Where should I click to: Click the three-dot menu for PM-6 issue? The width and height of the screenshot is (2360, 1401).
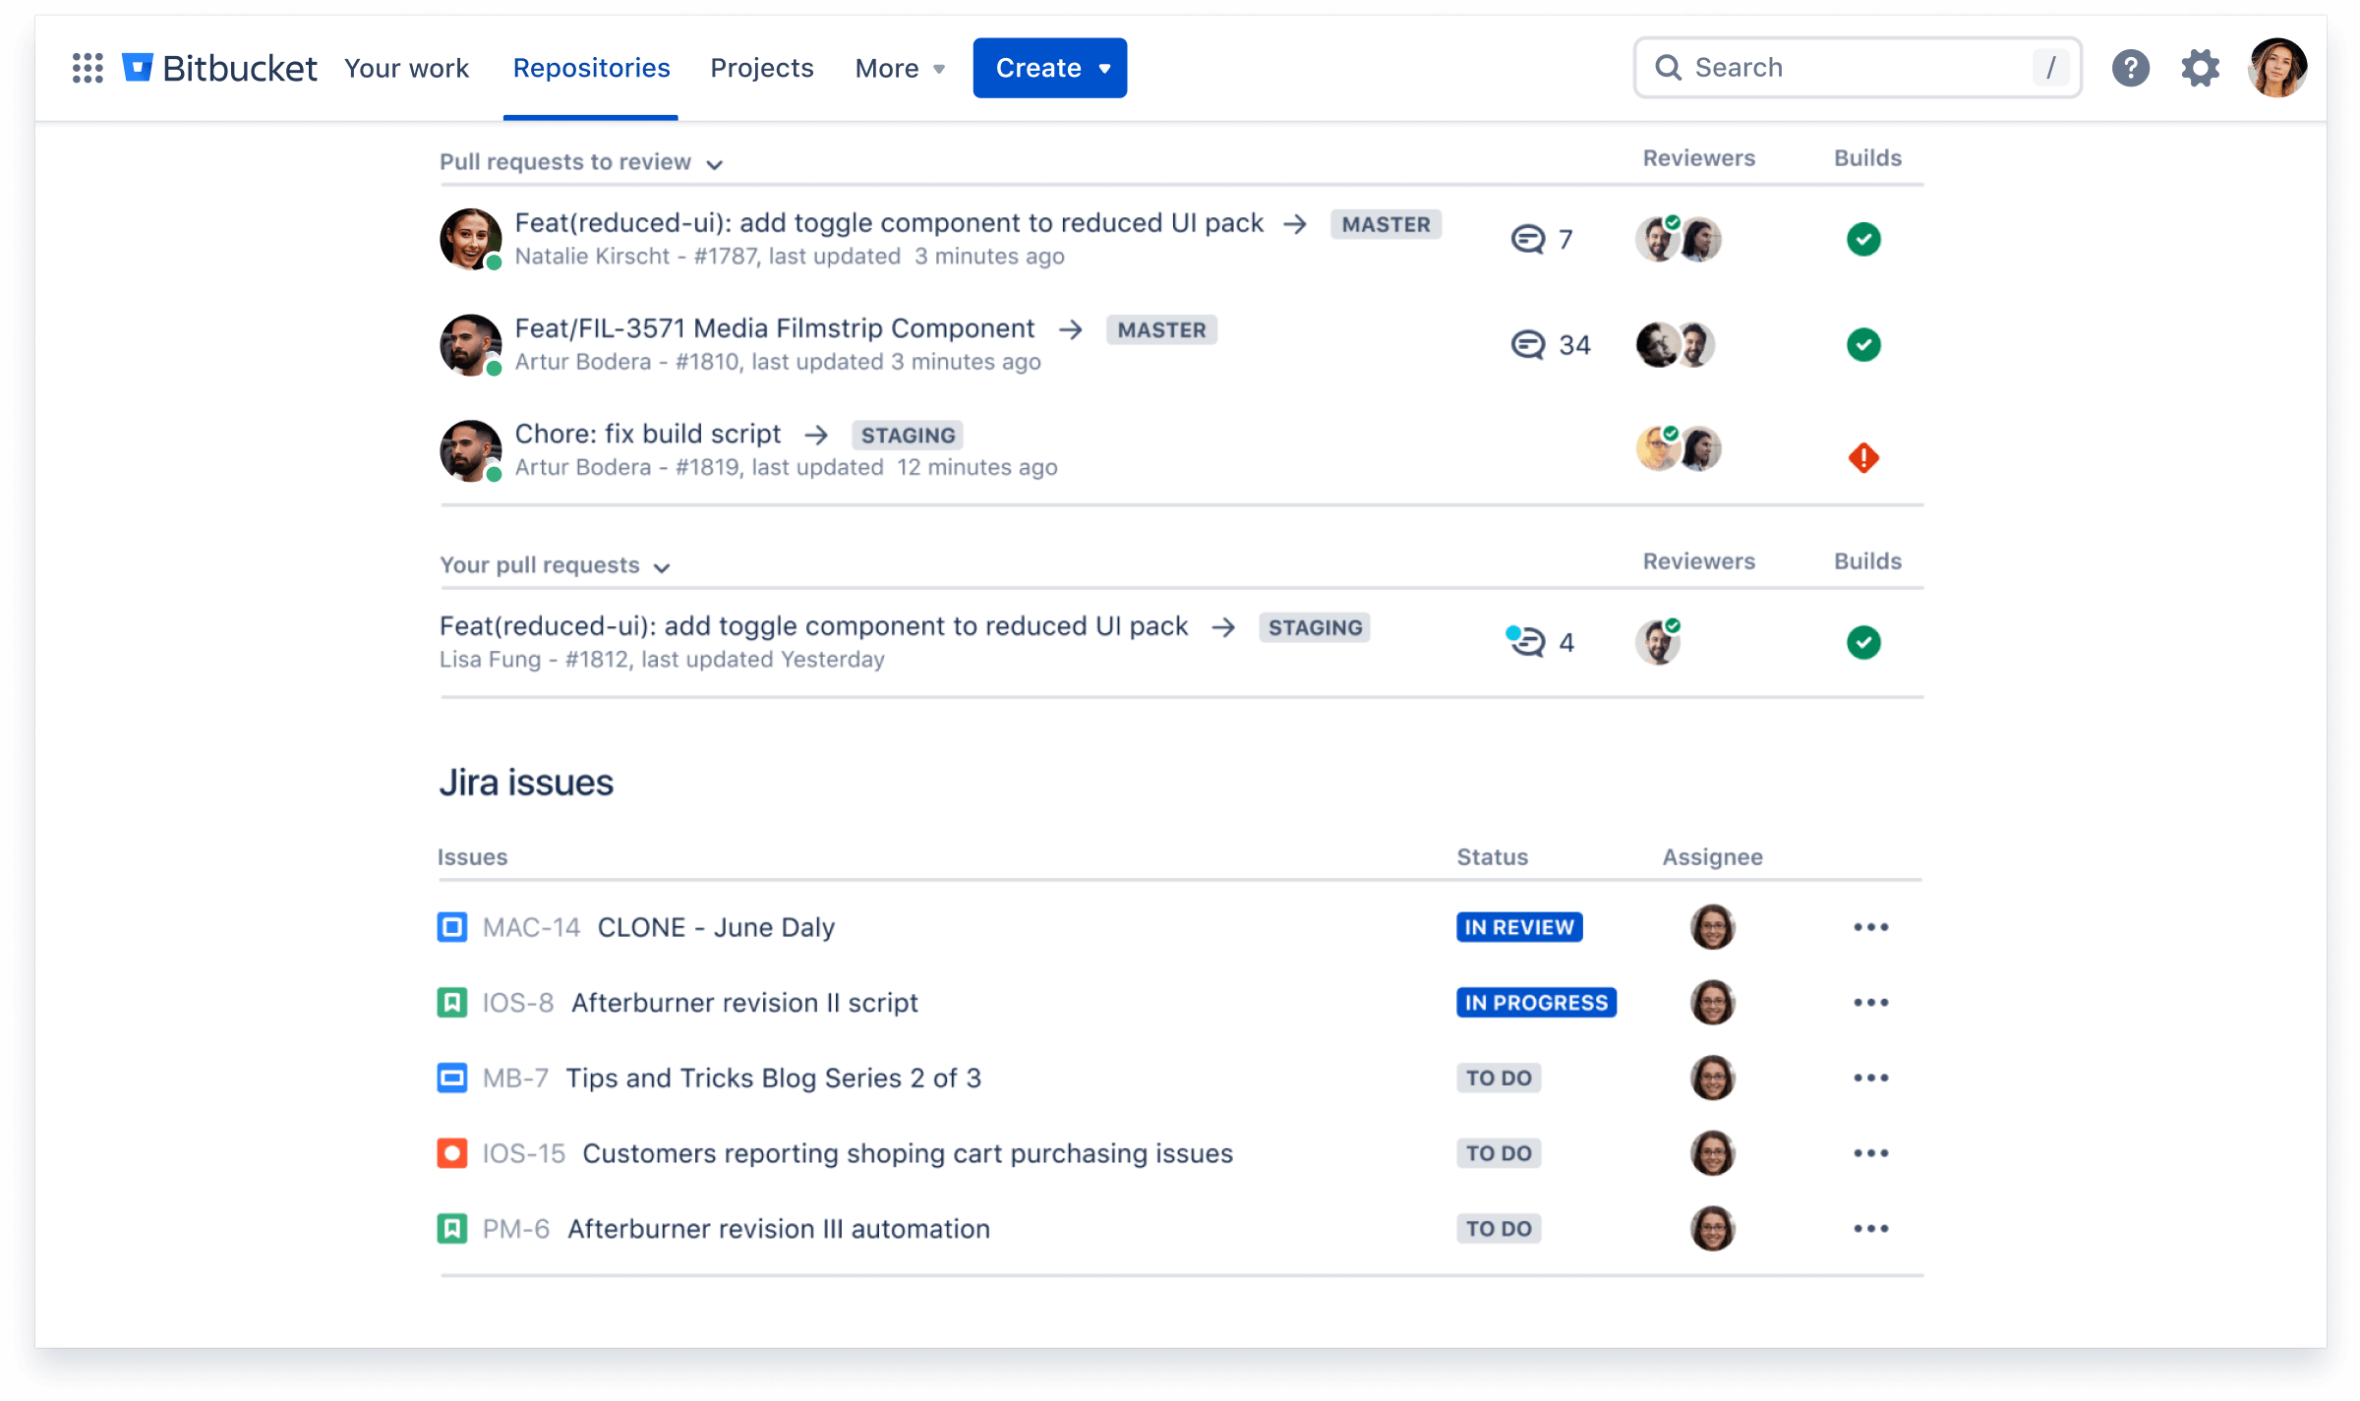click(1871, 1229)
